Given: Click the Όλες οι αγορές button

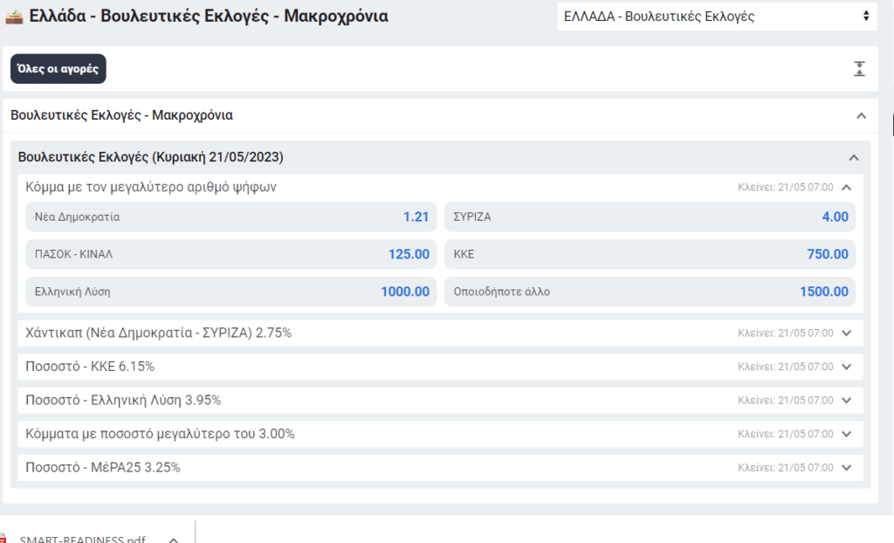Looking at the screenshot, I should tap(58, 69).
